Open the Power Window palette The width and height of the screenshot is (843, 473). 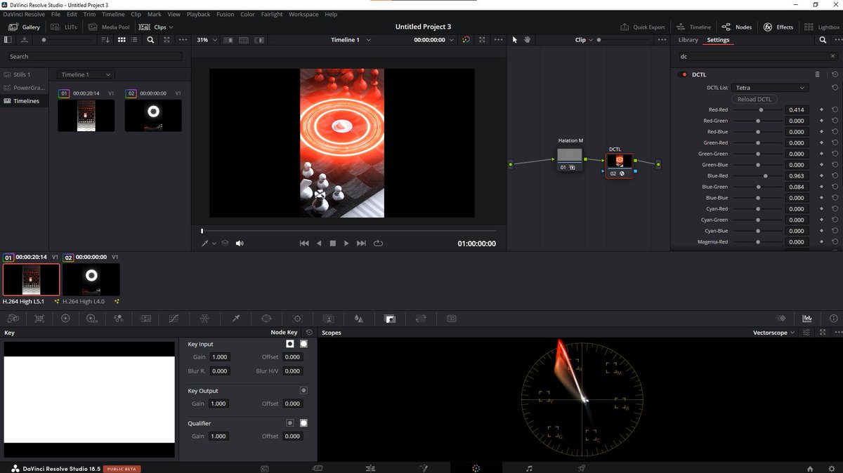pyautogui.click(x=266, y=319)
